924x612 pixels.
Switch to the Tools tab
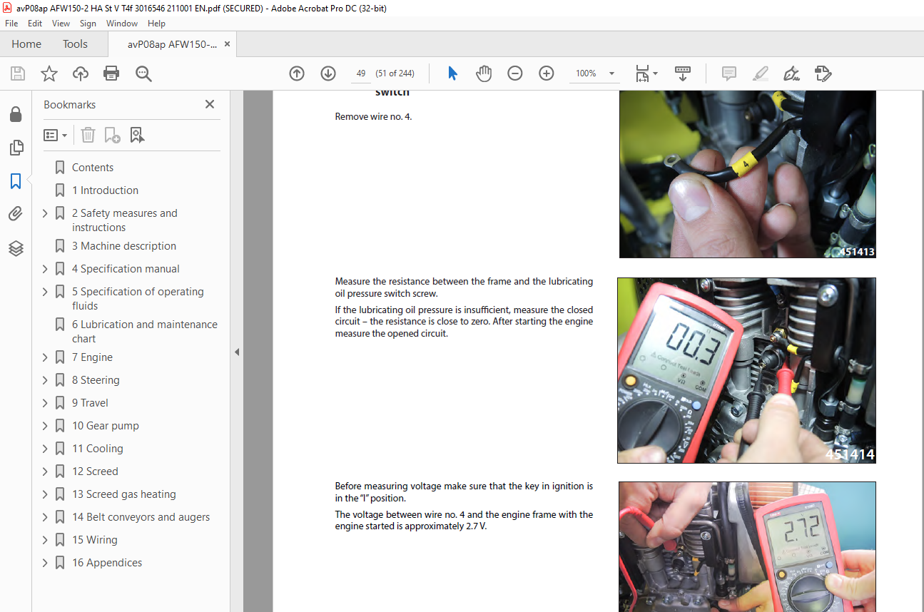(75, 44)
